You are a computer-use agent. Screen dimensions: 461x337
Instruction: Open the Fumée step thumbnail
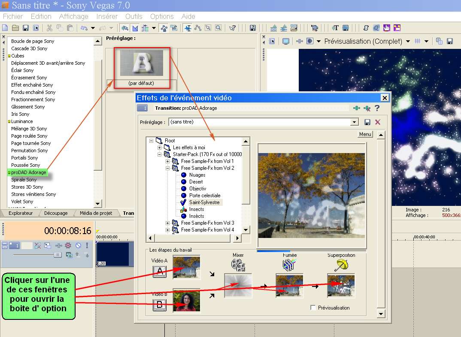(x=289, y=285)
